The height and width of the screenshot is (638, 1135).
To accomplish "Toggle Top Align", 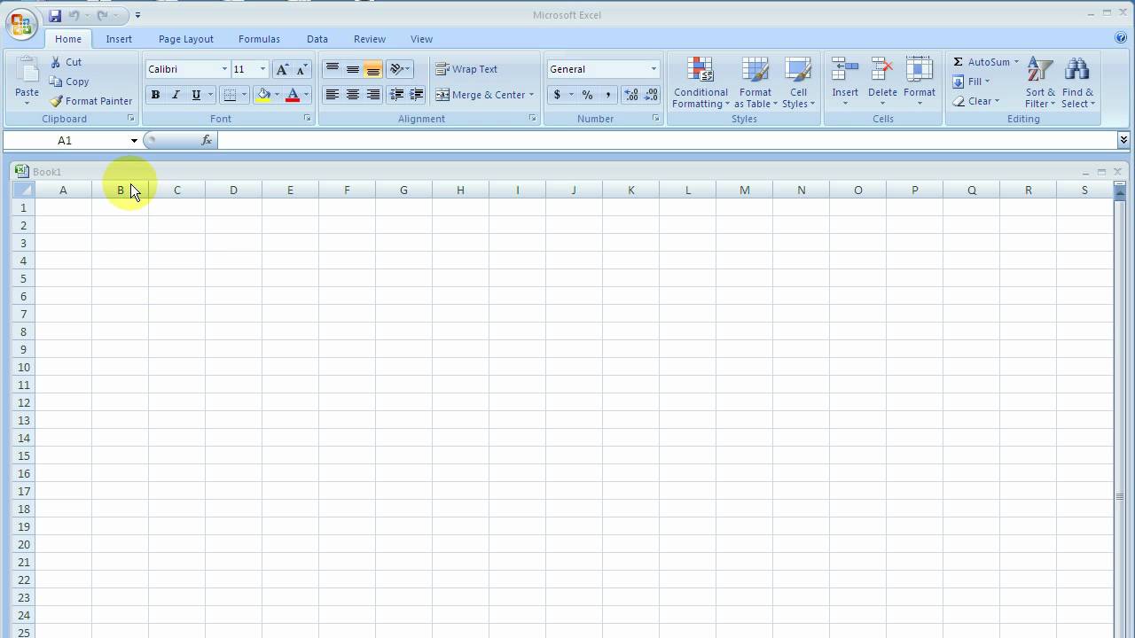I will pos(333,69).
